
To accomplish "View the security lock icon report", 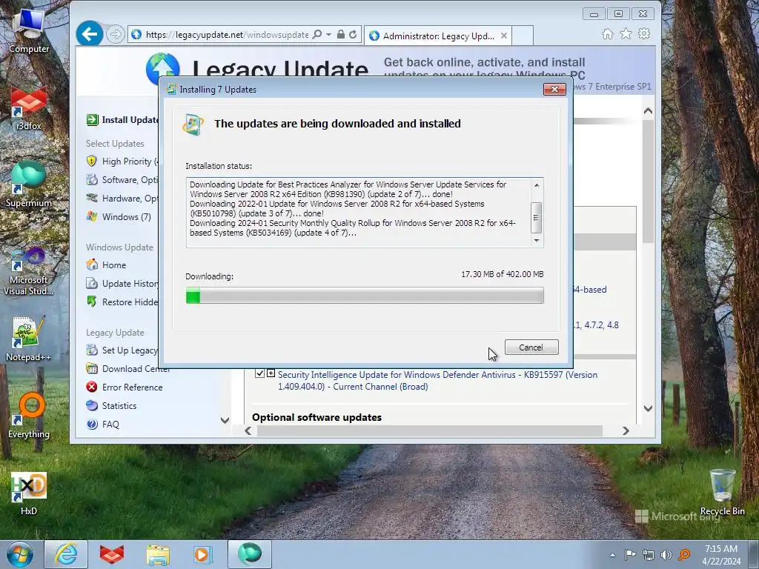I will coord(341,34).
